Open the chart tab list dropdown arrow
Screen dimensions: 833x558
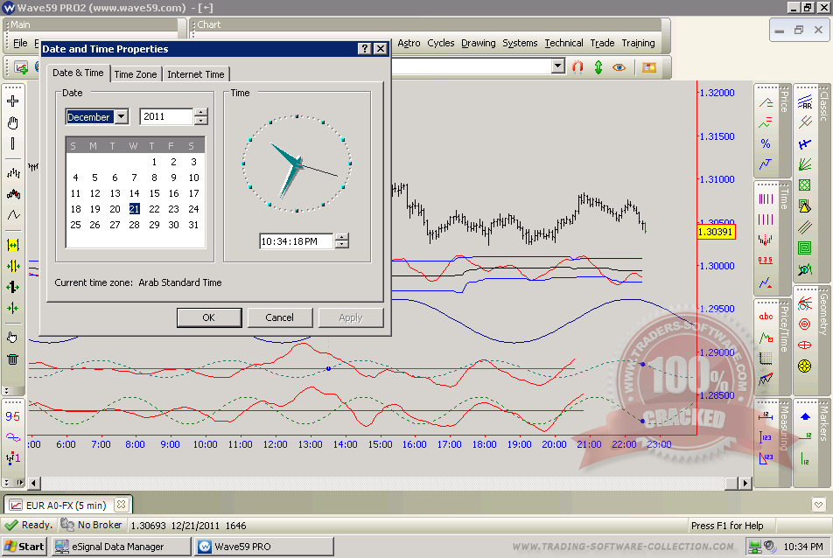point(817,505)
